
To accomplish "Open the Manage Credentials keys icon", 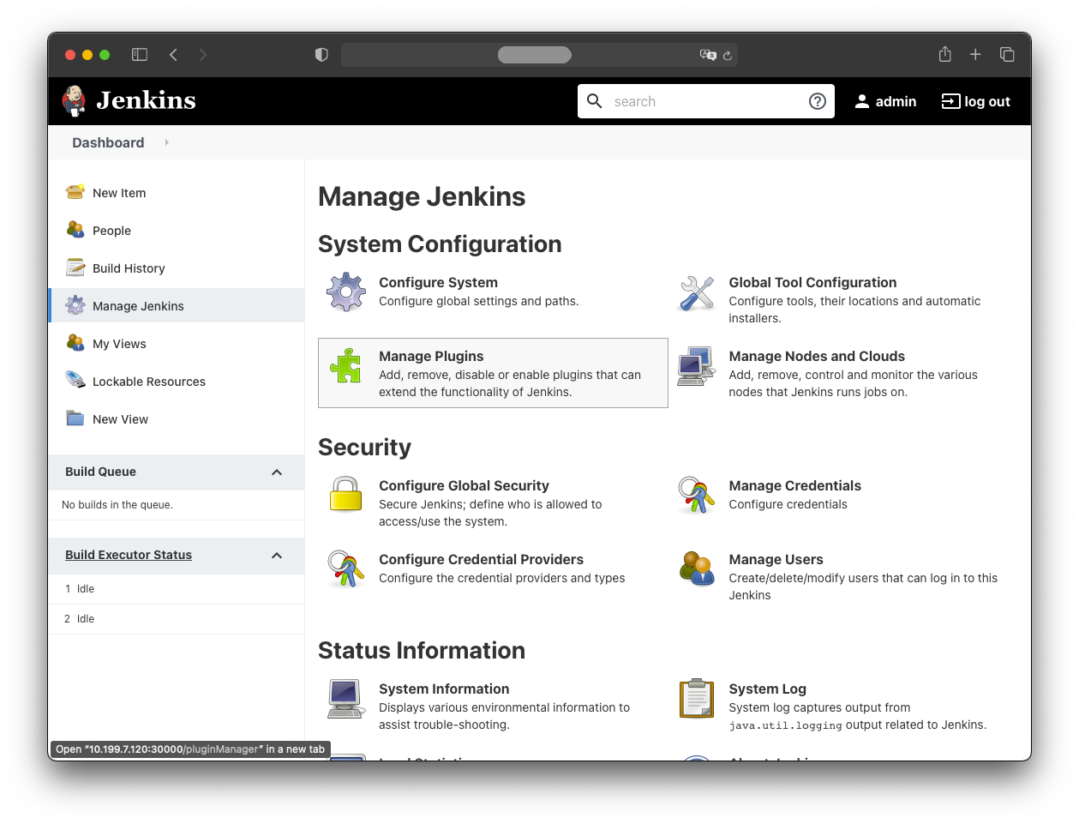I will point(696,496).
